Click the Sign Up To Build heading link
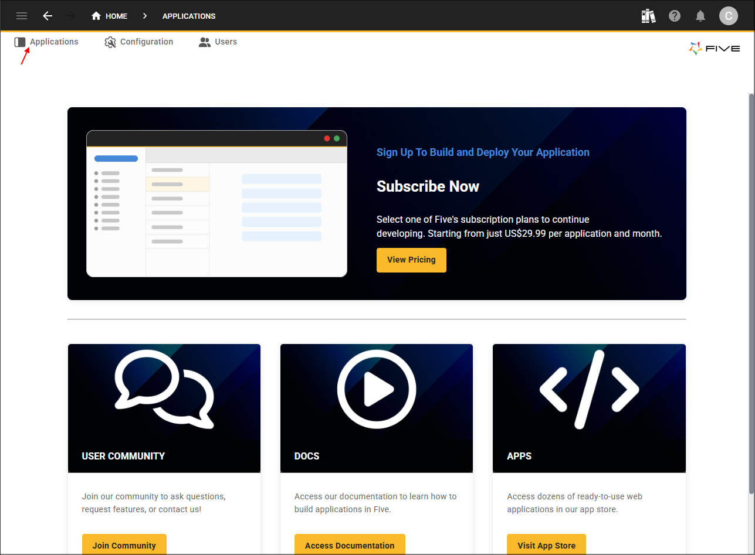This screenshot has width=755, height=555. pyautogui.click(x=483, y=152)
